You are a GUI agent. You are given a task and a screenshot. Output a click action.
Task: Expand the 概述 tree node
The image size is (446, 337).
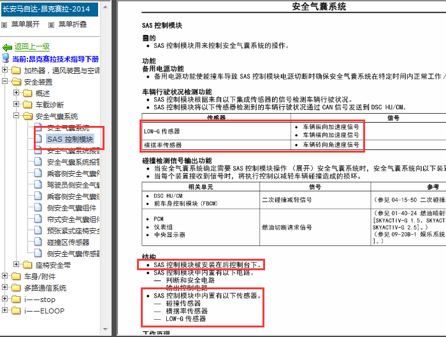point(16,93)
